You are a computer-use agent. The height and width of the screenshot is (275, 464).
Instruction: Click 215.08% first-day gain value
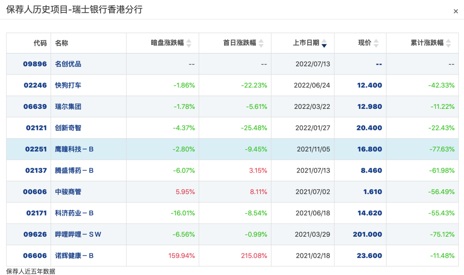pos(254,256)
